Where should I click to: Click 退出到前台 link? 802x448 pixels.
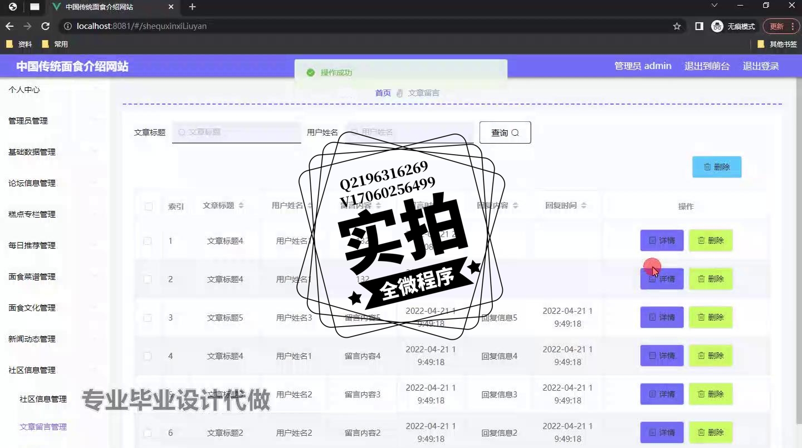point(707,66)
